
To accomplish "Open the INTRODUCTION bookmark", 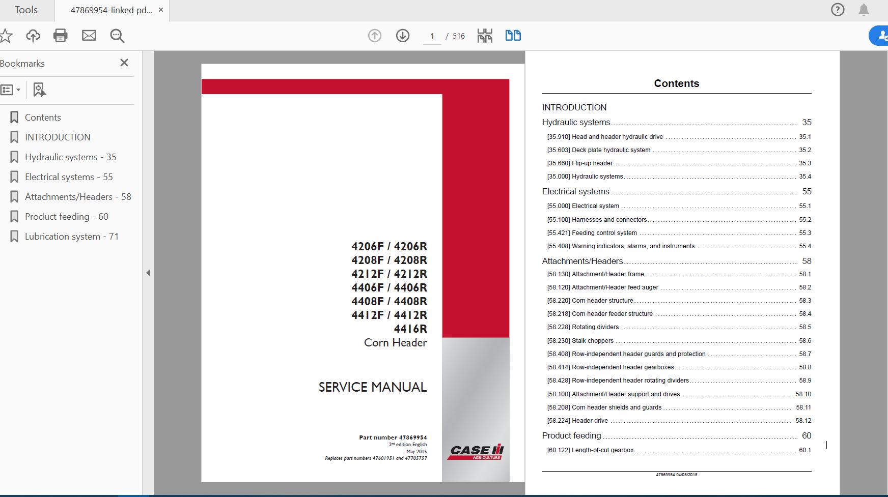I will coord(58,137).
